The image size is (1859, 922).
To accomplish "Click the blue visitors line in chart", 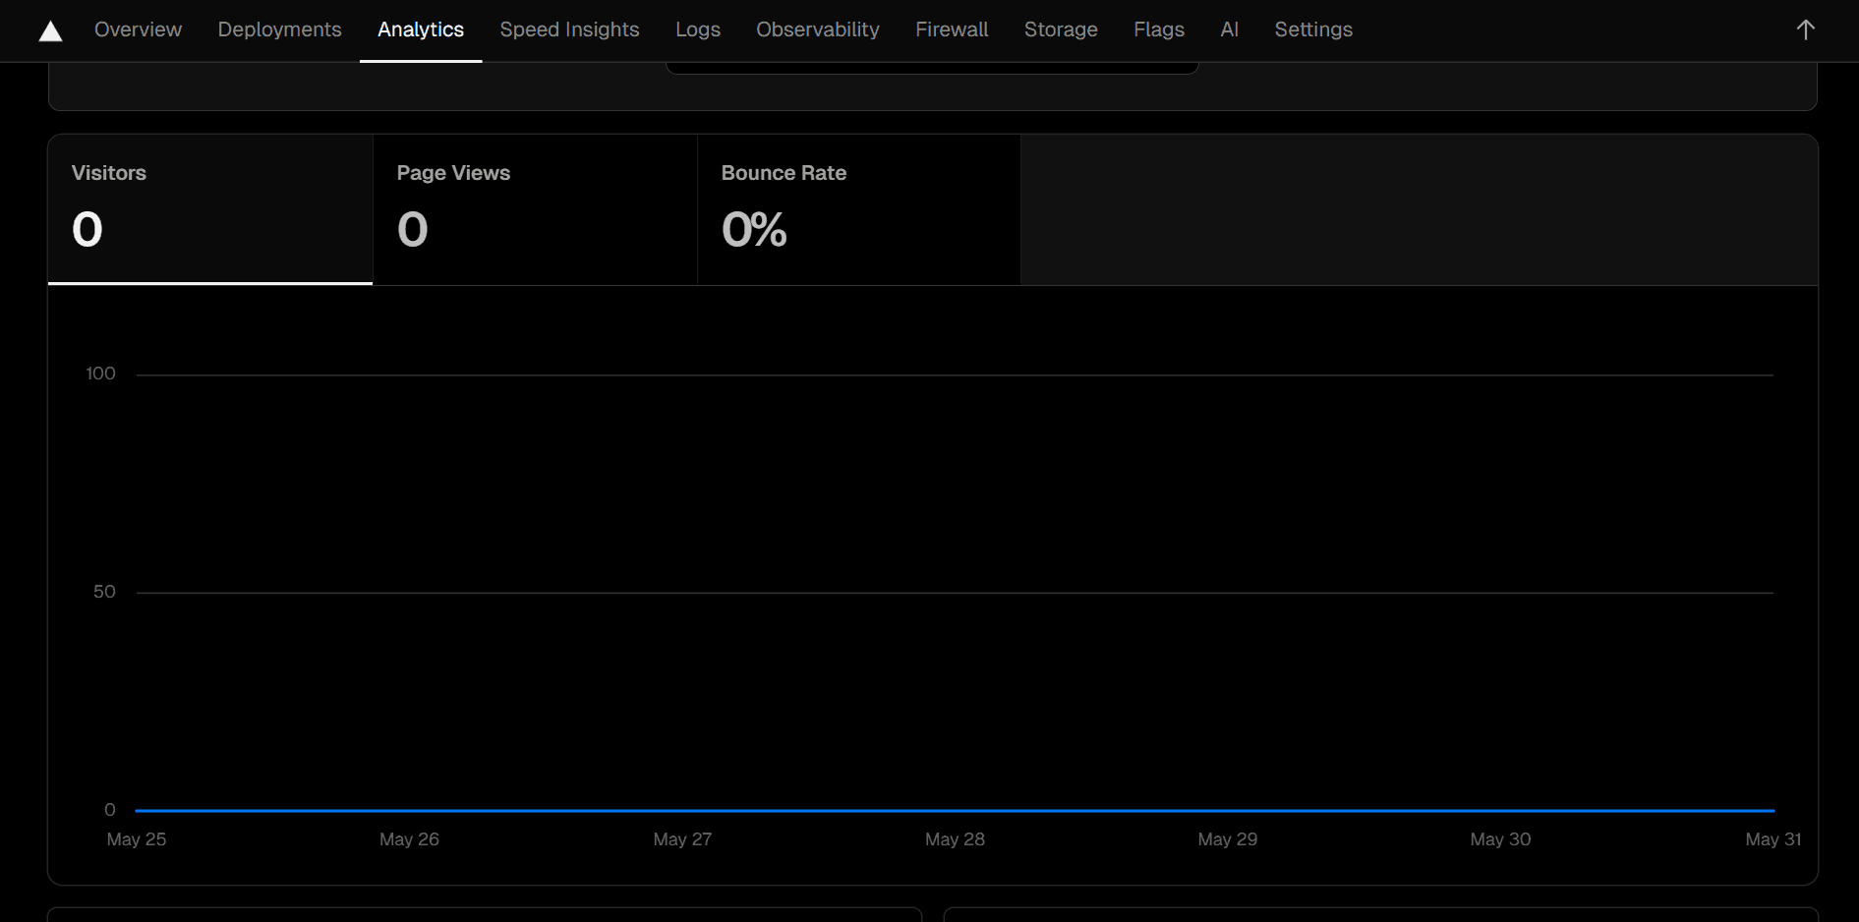I will tap(954, 810).
